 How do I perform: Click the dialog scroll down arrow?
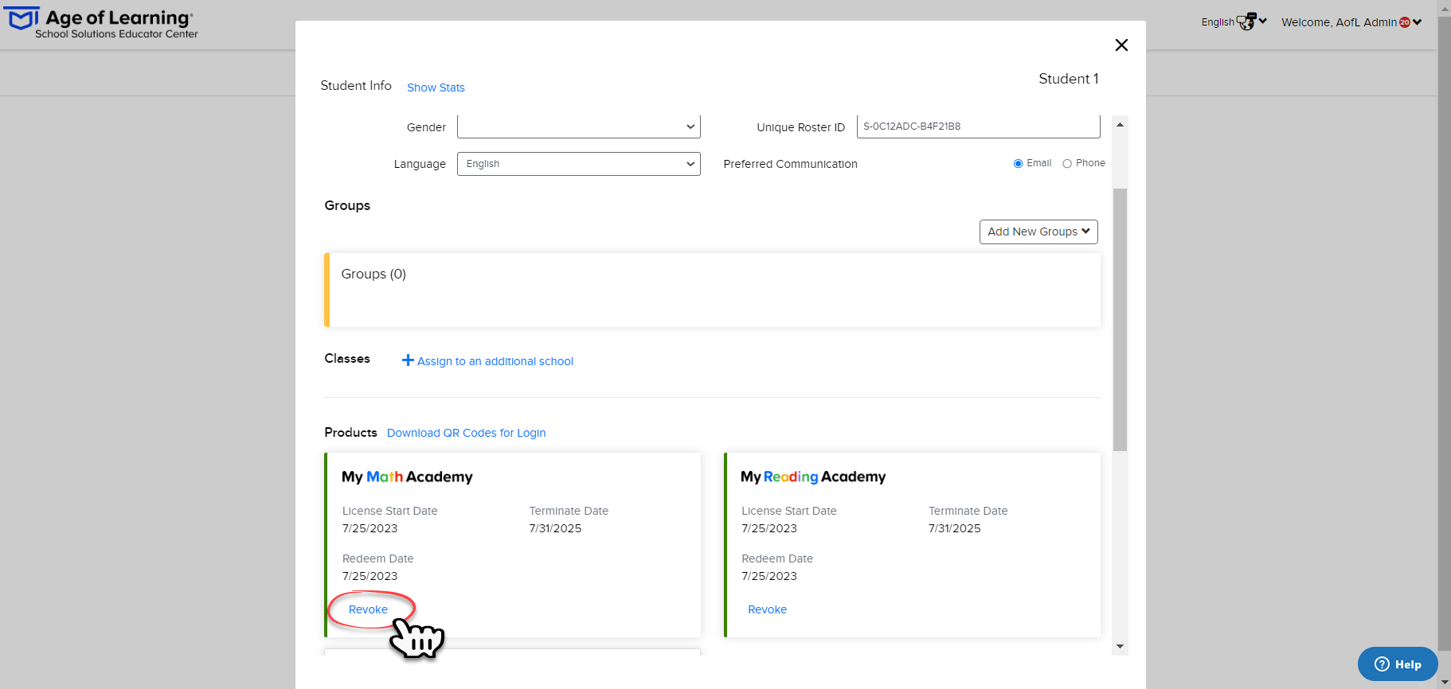[x=1120, y=646]
